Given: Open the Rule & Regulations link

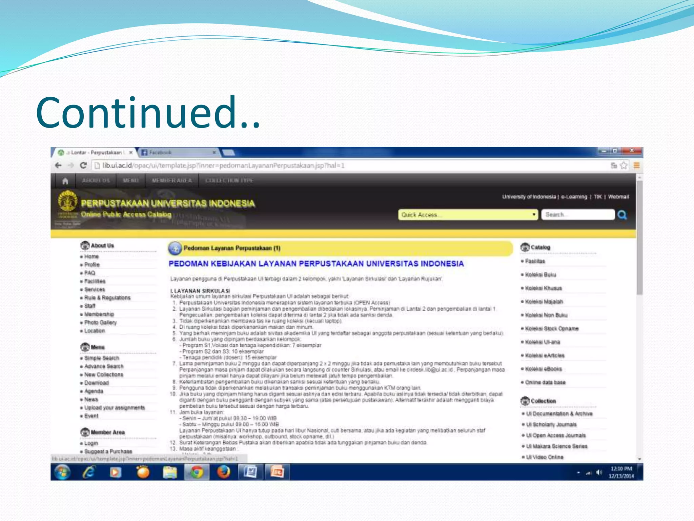Looking at the screenshot, I should [107, 298].
